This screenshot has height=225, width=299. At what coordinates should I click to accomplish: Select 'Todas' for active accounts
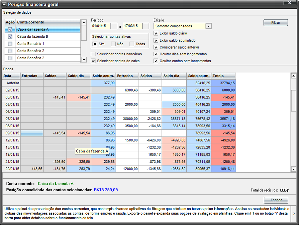click(132, 44)
